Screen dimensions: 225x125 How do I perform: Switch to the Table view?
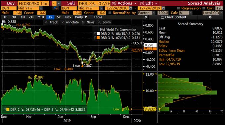tap(98, 17)
